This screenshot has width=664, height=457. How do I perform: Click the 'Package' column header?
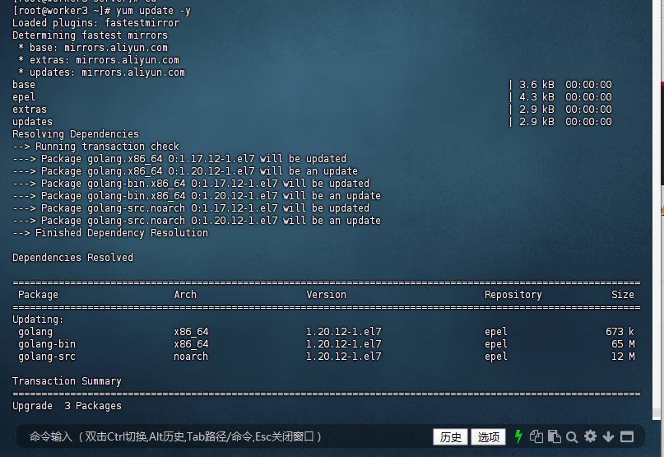38,295
